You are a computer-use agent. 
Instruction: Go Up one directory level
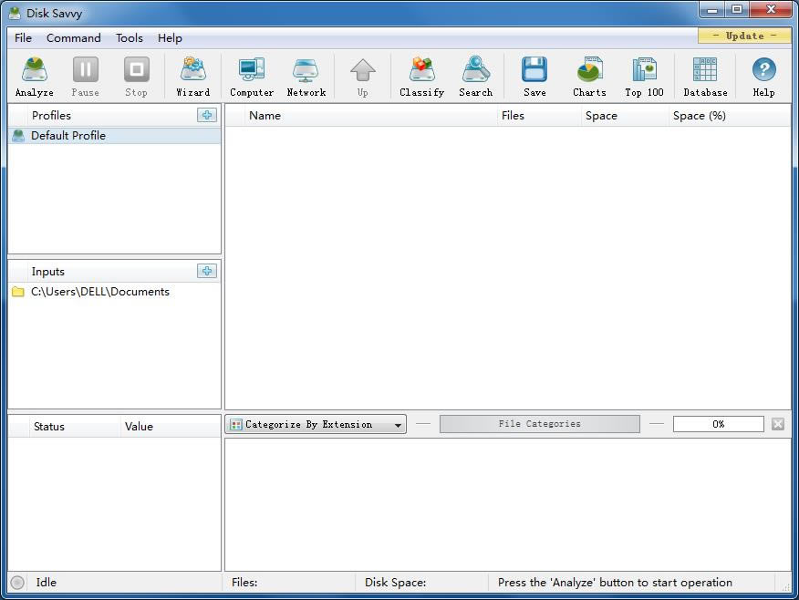tap(363, 77)
